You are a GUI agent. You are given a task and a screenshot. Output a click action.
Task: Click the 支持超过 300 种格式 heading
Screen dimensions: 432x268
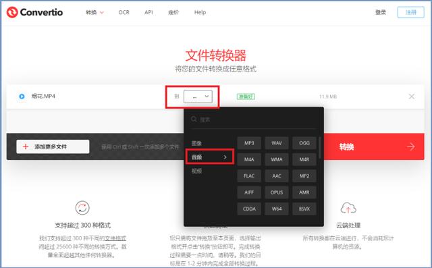(82, 225)
